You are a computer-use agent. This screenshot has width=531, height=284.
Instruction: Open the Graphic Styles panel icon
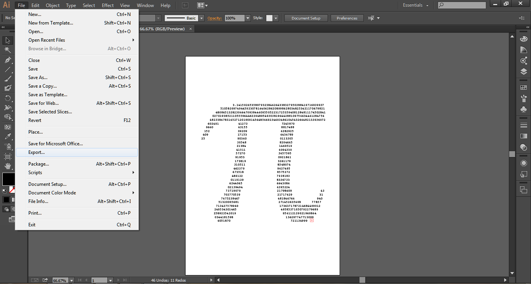(x=524, y=174)
